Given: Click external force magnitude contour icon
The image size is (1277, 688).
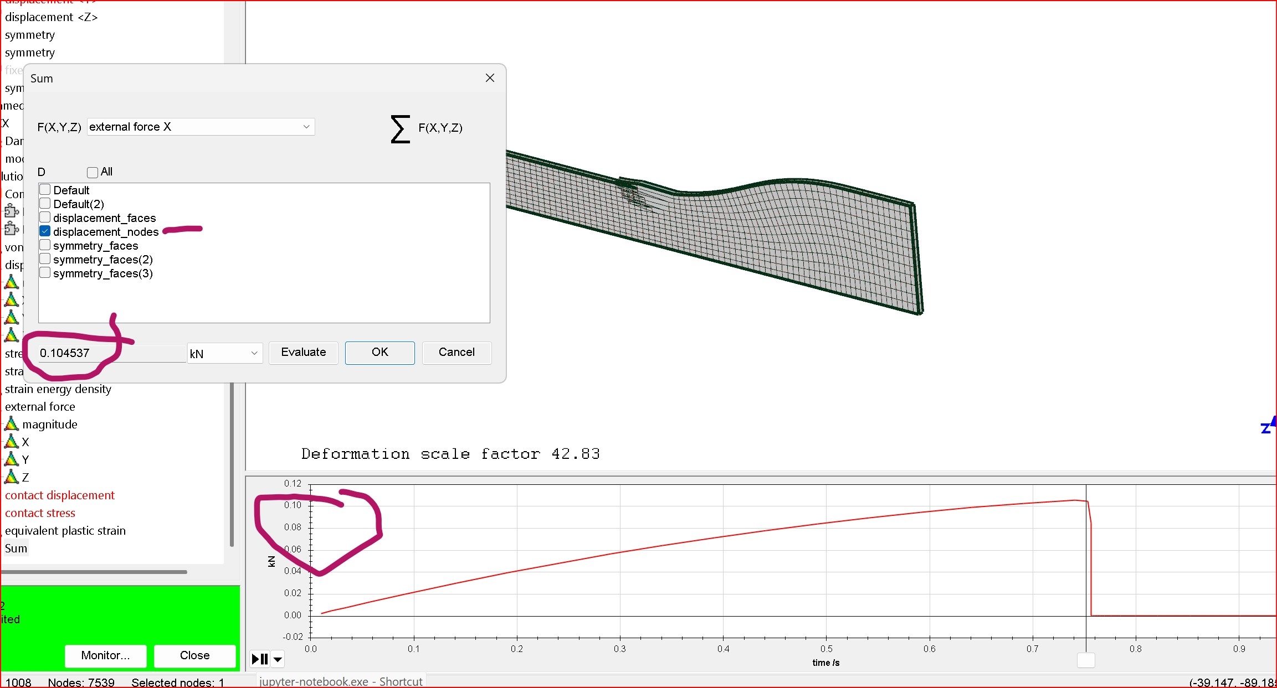Looking at the screenshot, I should 12,425.
